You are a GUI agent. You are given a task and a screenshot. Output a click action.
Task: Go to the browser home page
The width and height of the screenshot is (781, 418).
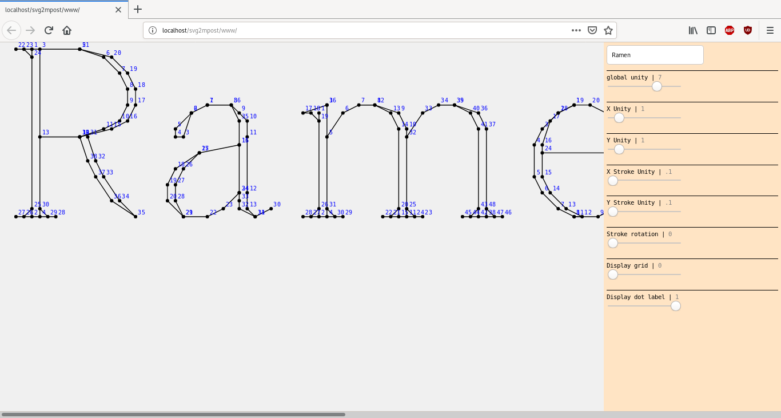(67, 30)
